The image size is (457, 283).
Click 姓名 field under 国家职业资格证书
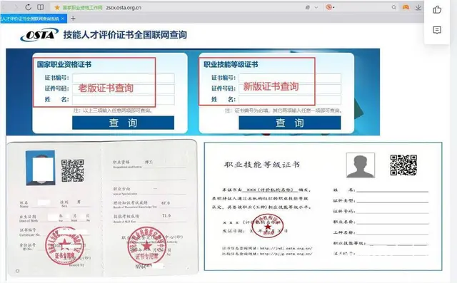pyautogui.click(x=124, y=100)
